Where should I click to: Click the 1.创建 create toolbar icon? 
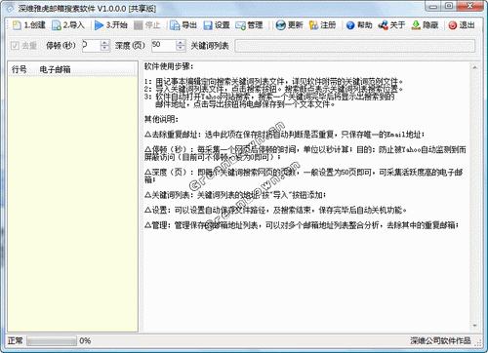[17, 25]
